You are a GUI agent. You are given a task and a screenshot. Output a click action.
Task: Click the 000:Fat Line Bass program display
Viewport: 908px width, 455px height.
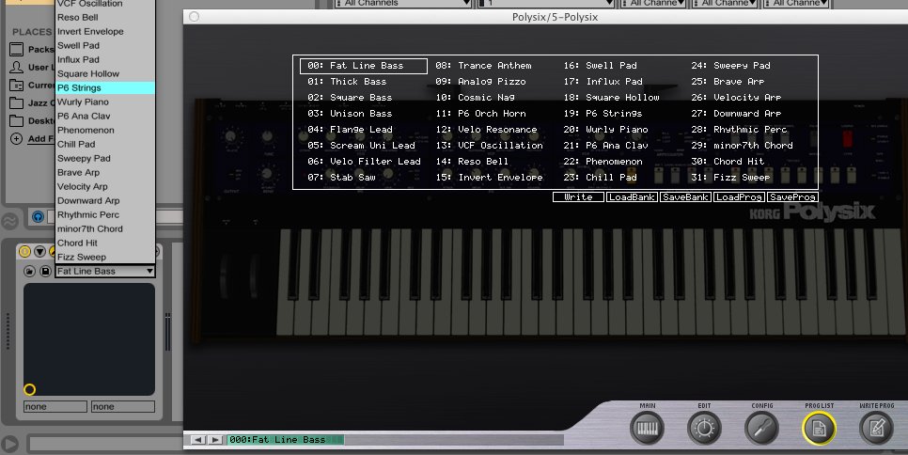[x=285, y=440]
